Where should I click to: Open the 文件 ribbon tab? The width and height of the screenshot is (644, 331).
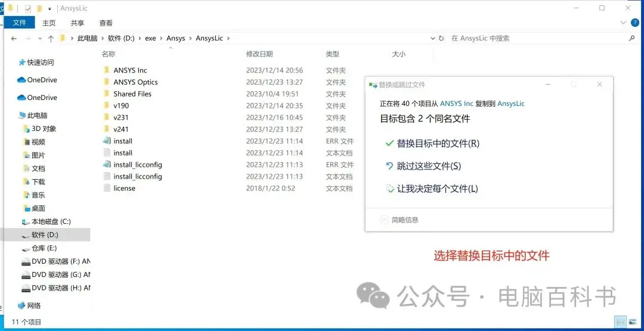tap(19, 23)
